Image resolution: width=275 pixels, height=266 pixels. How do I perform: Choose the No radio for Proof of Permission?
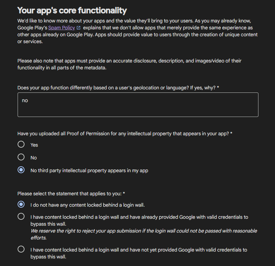coord(21,157)
